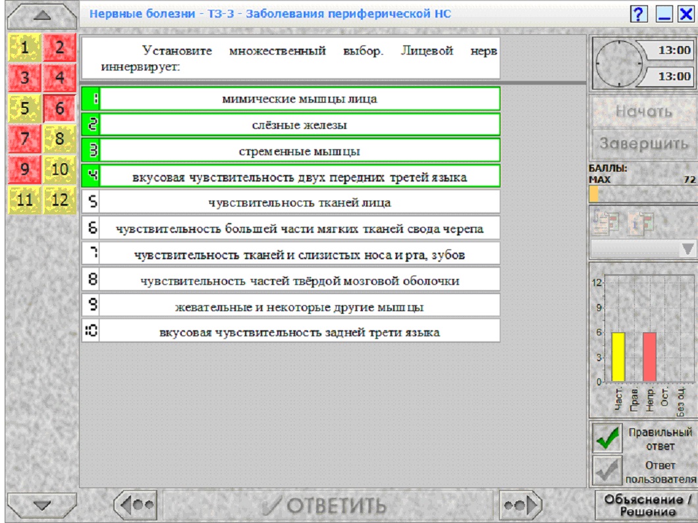698x523 pixels.
Task: Go to previous question arrow
Action: 136,505
